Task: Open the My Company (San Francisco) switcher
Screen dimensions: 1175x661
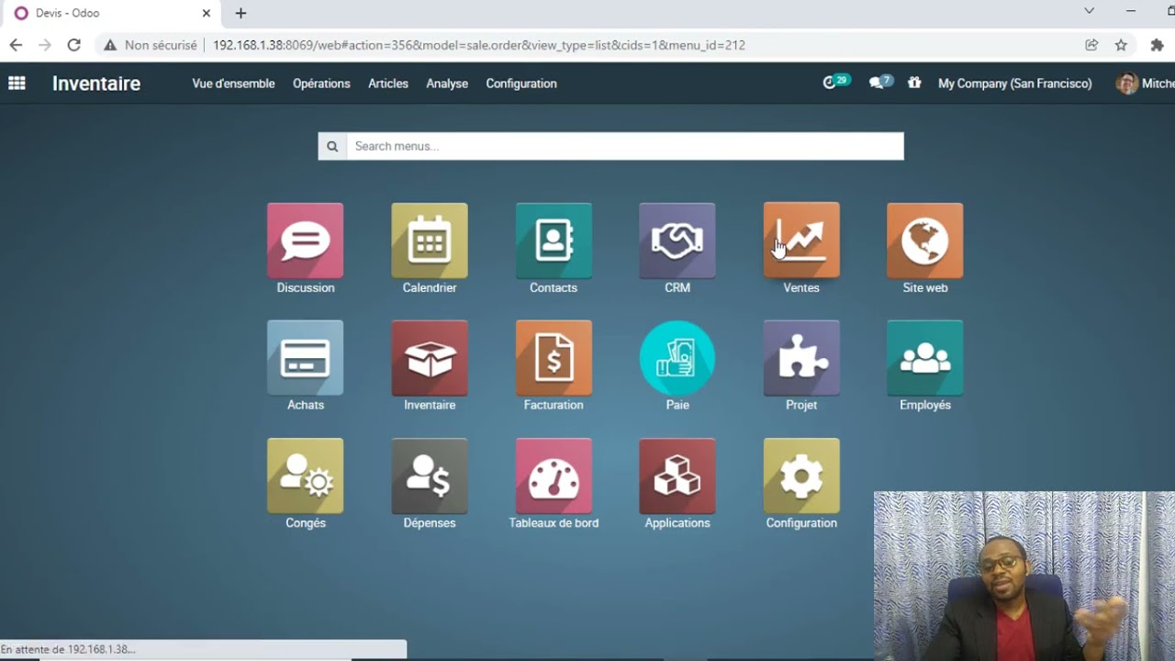Action: [x=1015, y=84]
